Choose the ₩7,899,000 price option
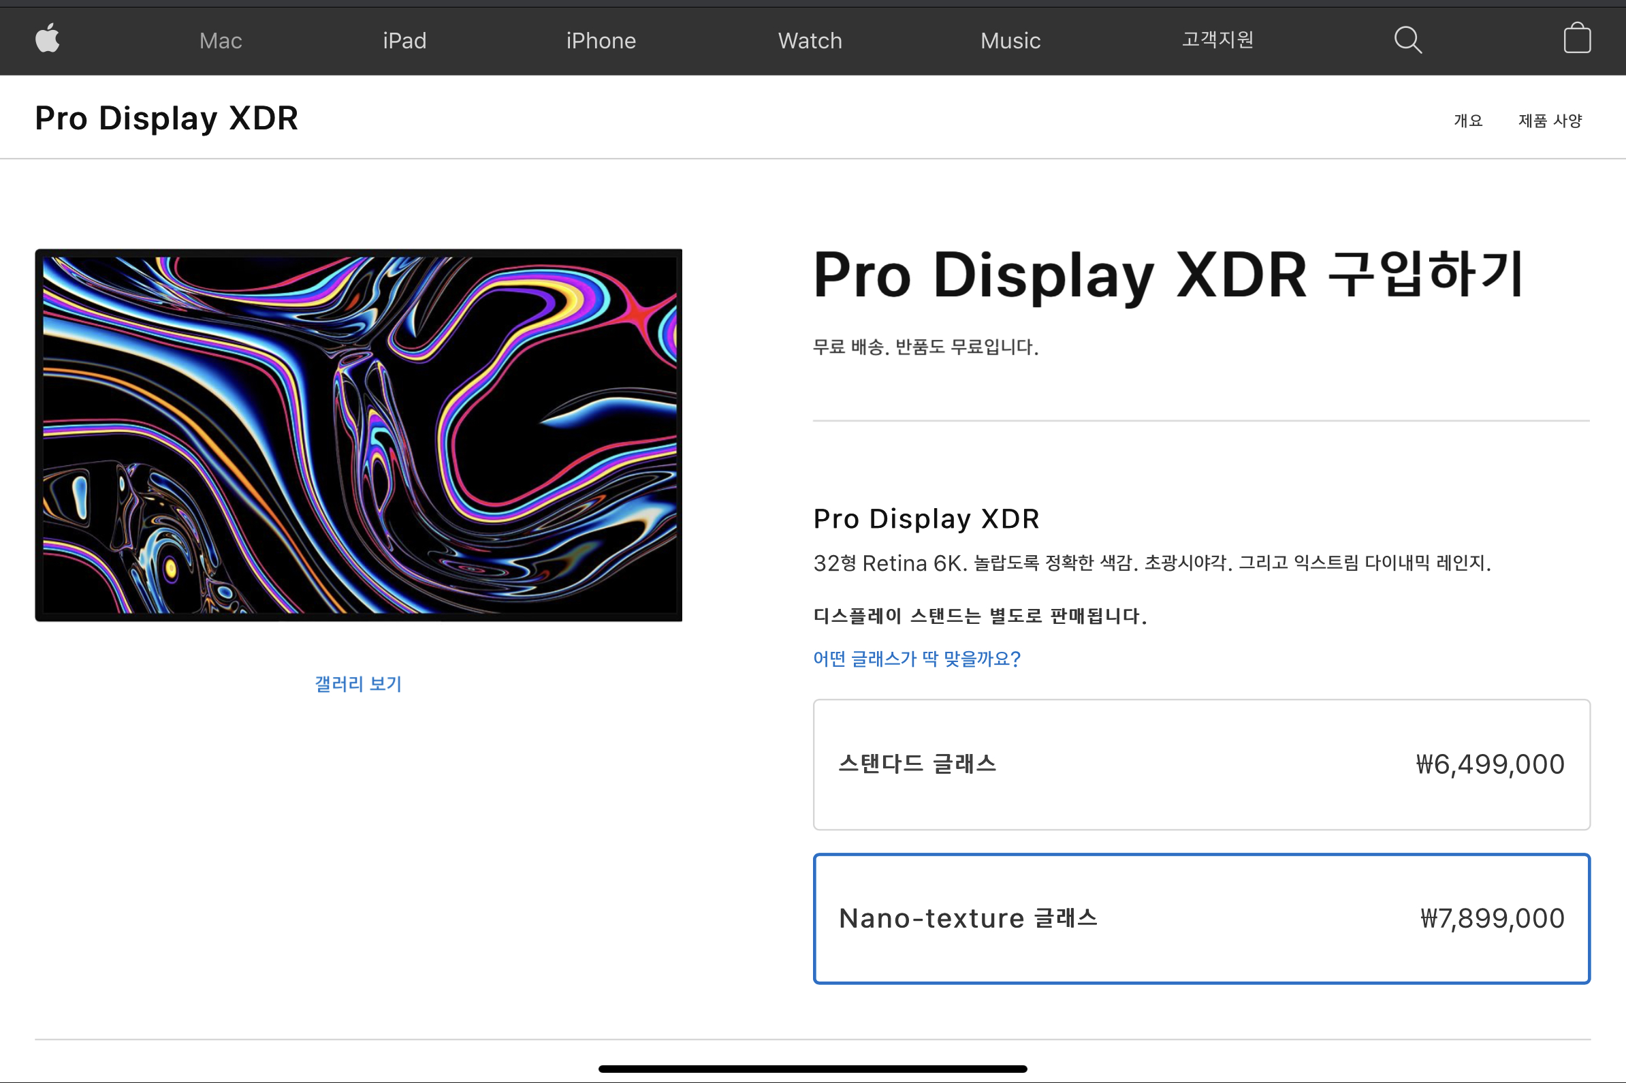The height and width of the screenshot is (1083, 1626). 1491,919
